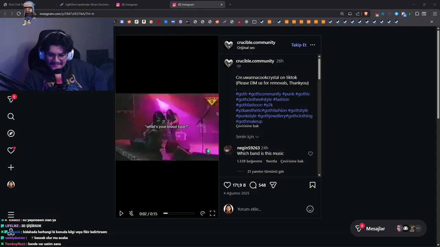Open the Mesajlar floating messages button

pos(388,228)
